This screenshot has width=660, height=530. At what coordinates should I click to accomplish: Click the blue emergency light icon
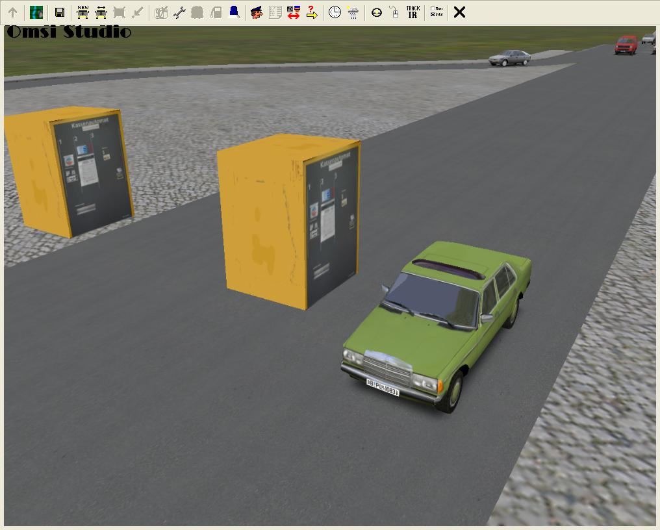[234, 12]
